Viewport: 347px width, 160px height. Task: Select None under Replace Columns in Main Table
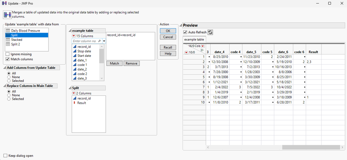tap(9, 95)
